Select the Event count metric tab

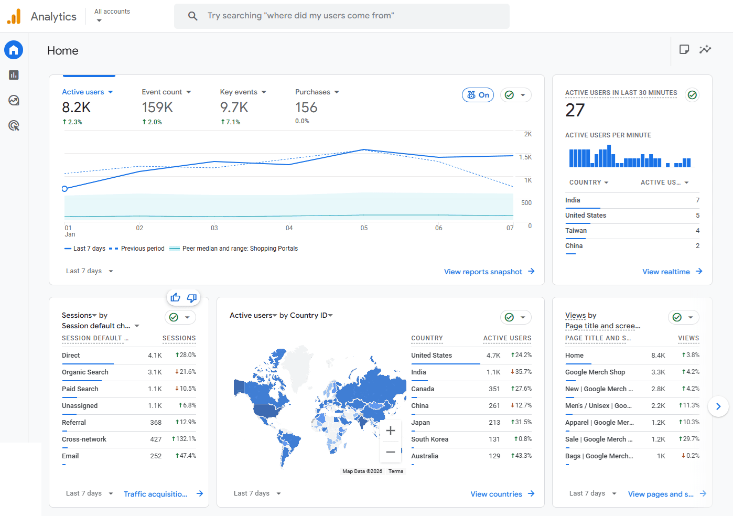[166, 92]
